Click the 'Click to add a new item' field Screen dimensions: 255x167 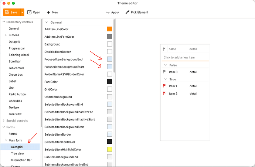pyautogui.click(x=185, y=57)
